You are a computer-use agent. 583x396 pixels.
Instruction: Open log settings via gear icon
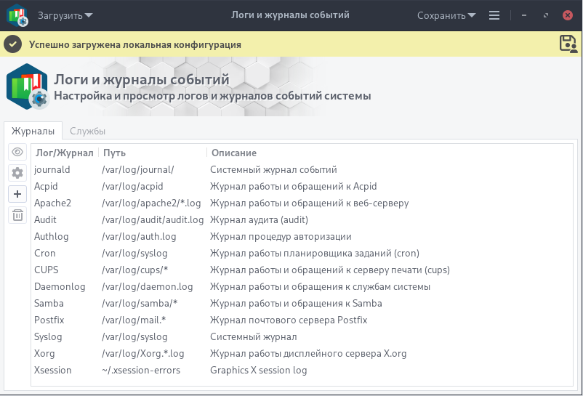pyautogui.click(x=17, y=173)
